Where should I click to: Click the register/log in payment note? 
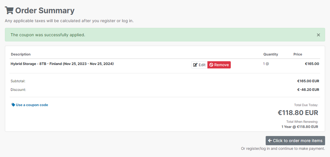(283, 149)
